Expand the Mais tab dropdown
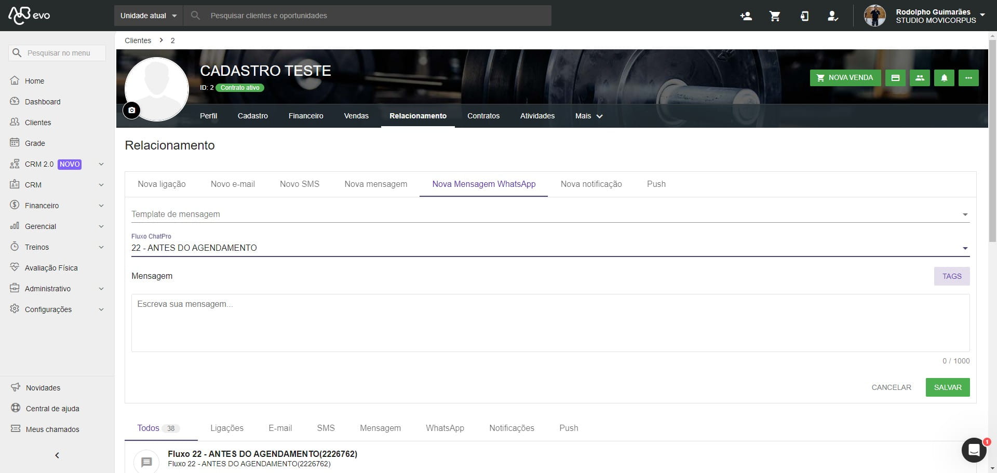 [x=589, y=116]
